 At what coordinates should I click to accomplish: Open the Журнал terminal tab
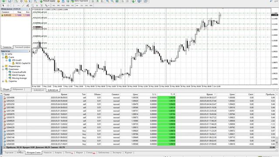coord(129,153)
